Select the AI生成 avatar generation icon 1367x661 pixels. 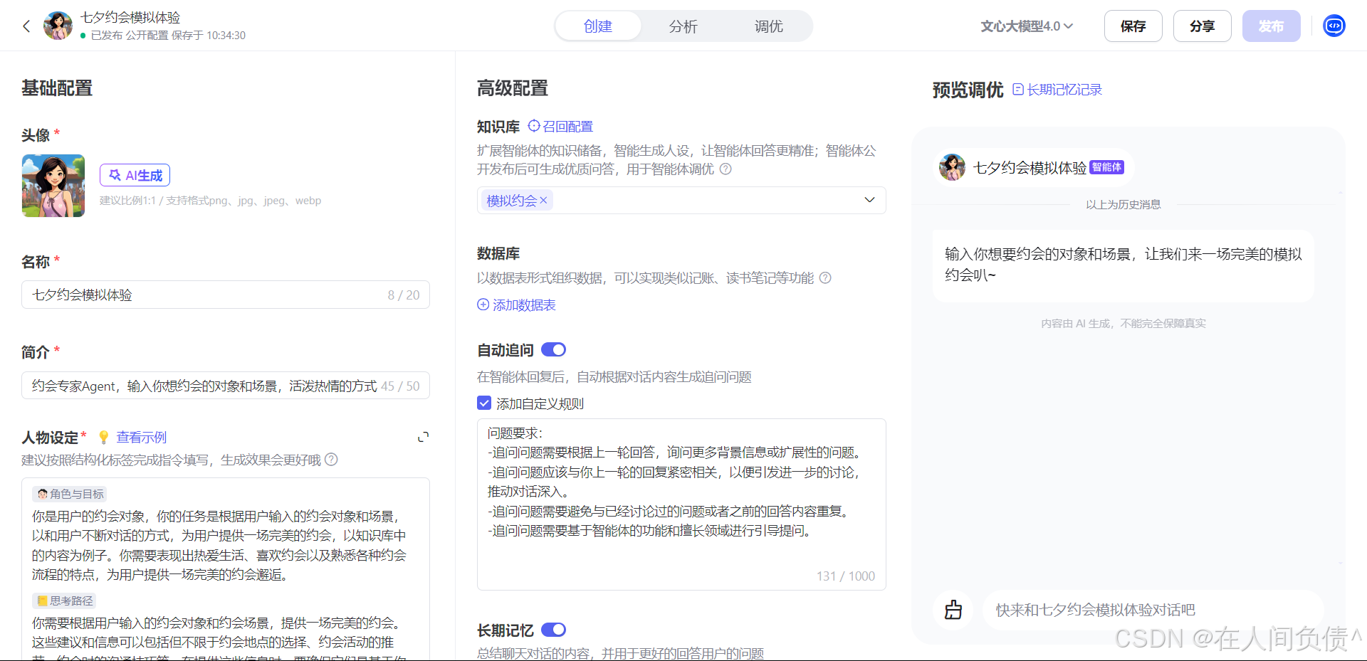click(115, 174)
